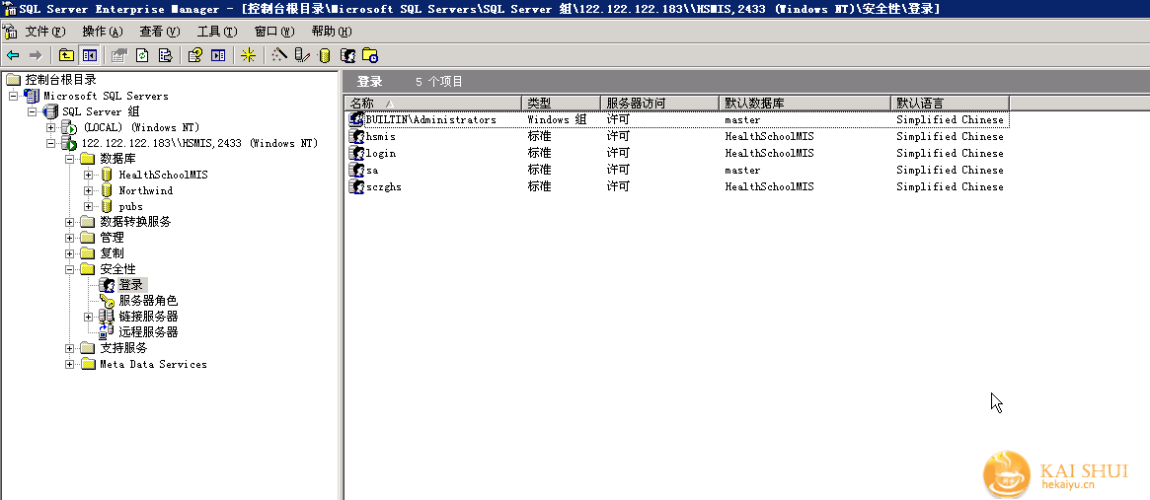Collapse the 122.122.122.183 server node

point(51,144)
